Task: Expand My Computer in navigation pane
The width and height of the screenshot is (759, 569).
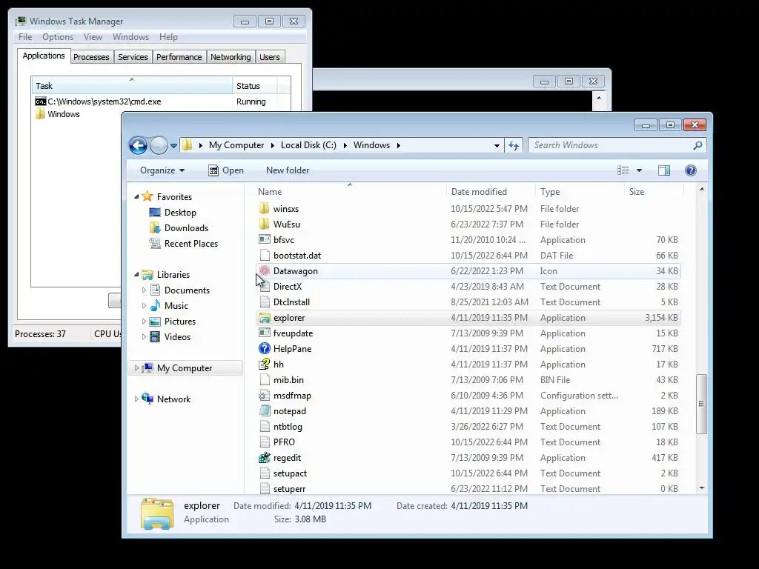Action: [x=136, y=368]
